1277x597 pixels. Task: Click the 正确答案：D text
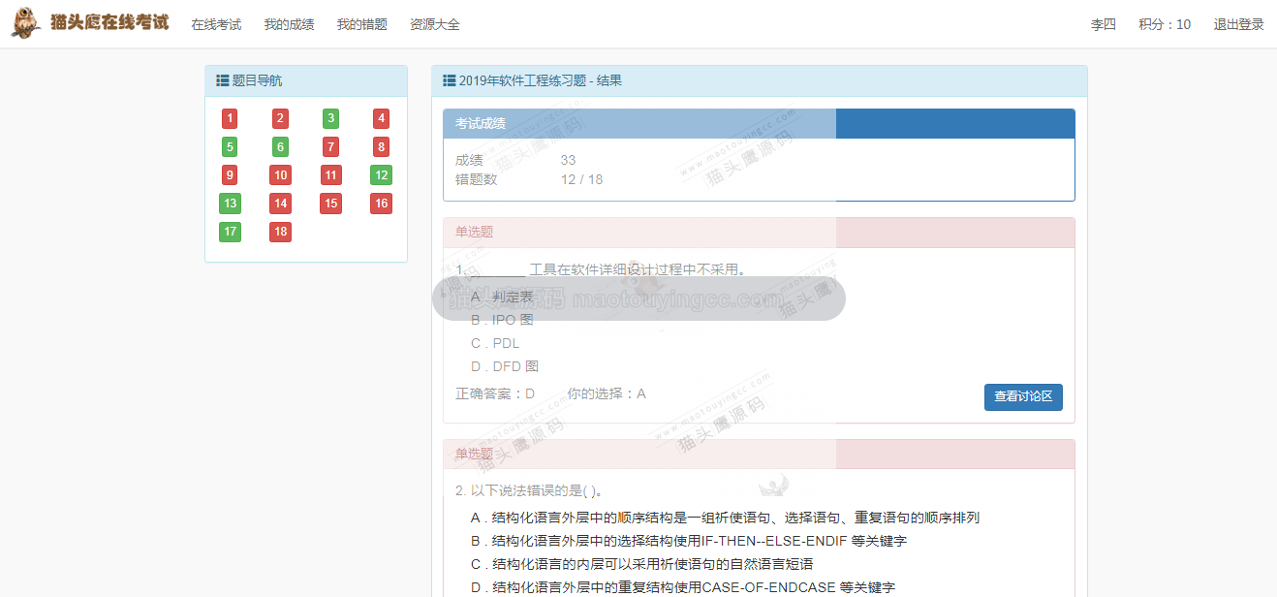(x=495, y=393)
